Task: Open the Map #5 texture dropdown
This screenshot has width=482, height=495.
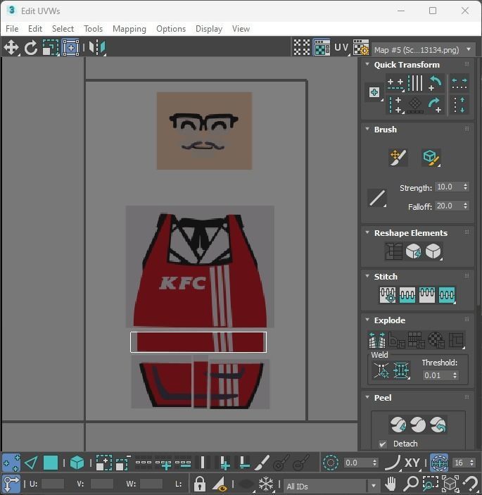Action: coord(423,50)
